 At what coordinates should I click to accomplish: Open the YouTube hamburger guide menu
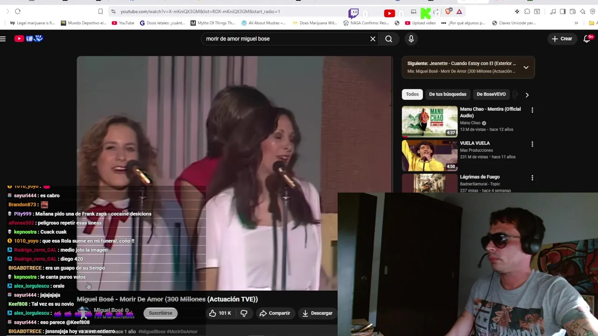click(x=3, y=39)
